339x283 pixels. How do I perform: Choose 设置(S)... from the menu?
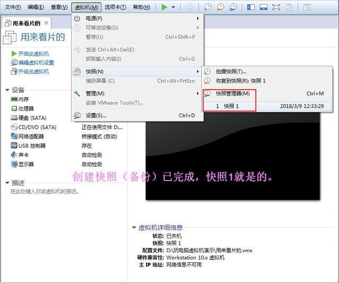[x=138, y=116]
